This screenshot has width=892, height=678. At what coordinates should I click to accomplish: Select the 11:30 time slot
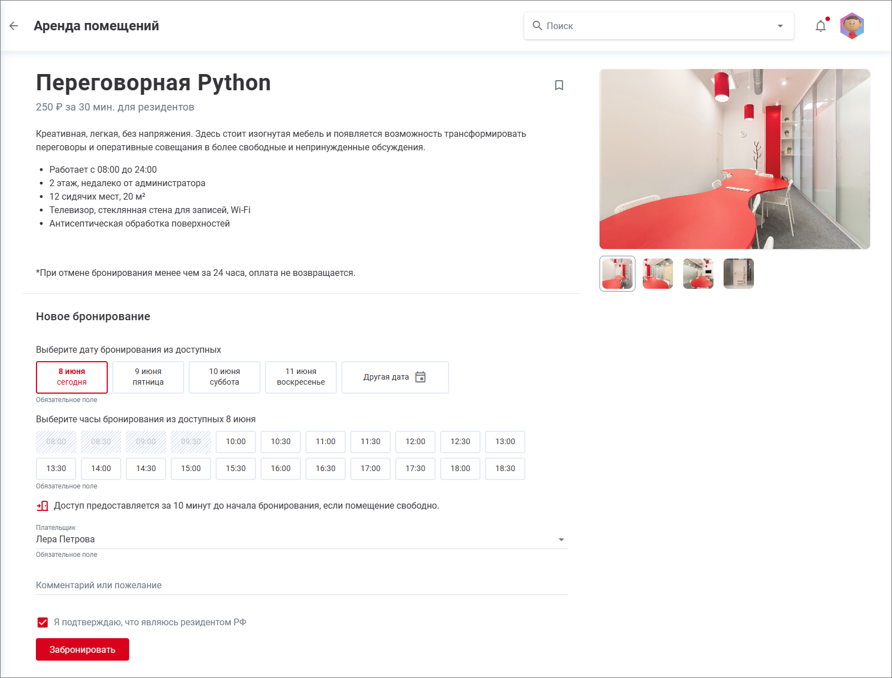(370, 442)
